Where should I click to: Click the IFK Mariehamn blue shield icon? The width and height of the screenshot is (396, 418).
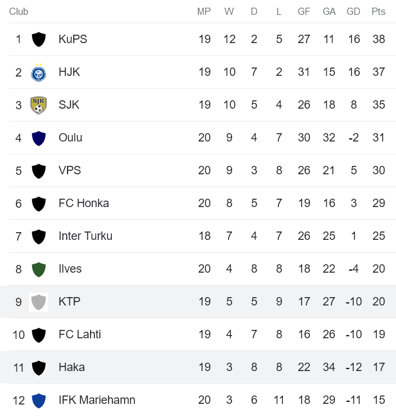tap(39, 400)
